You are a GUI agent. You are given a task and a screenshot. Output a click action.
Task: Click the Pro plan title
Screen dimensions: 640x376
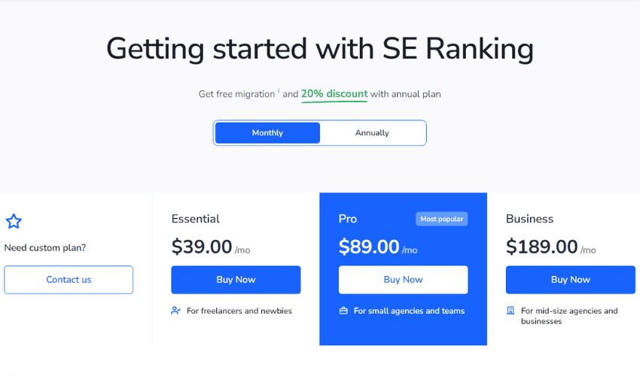[348, 219]
